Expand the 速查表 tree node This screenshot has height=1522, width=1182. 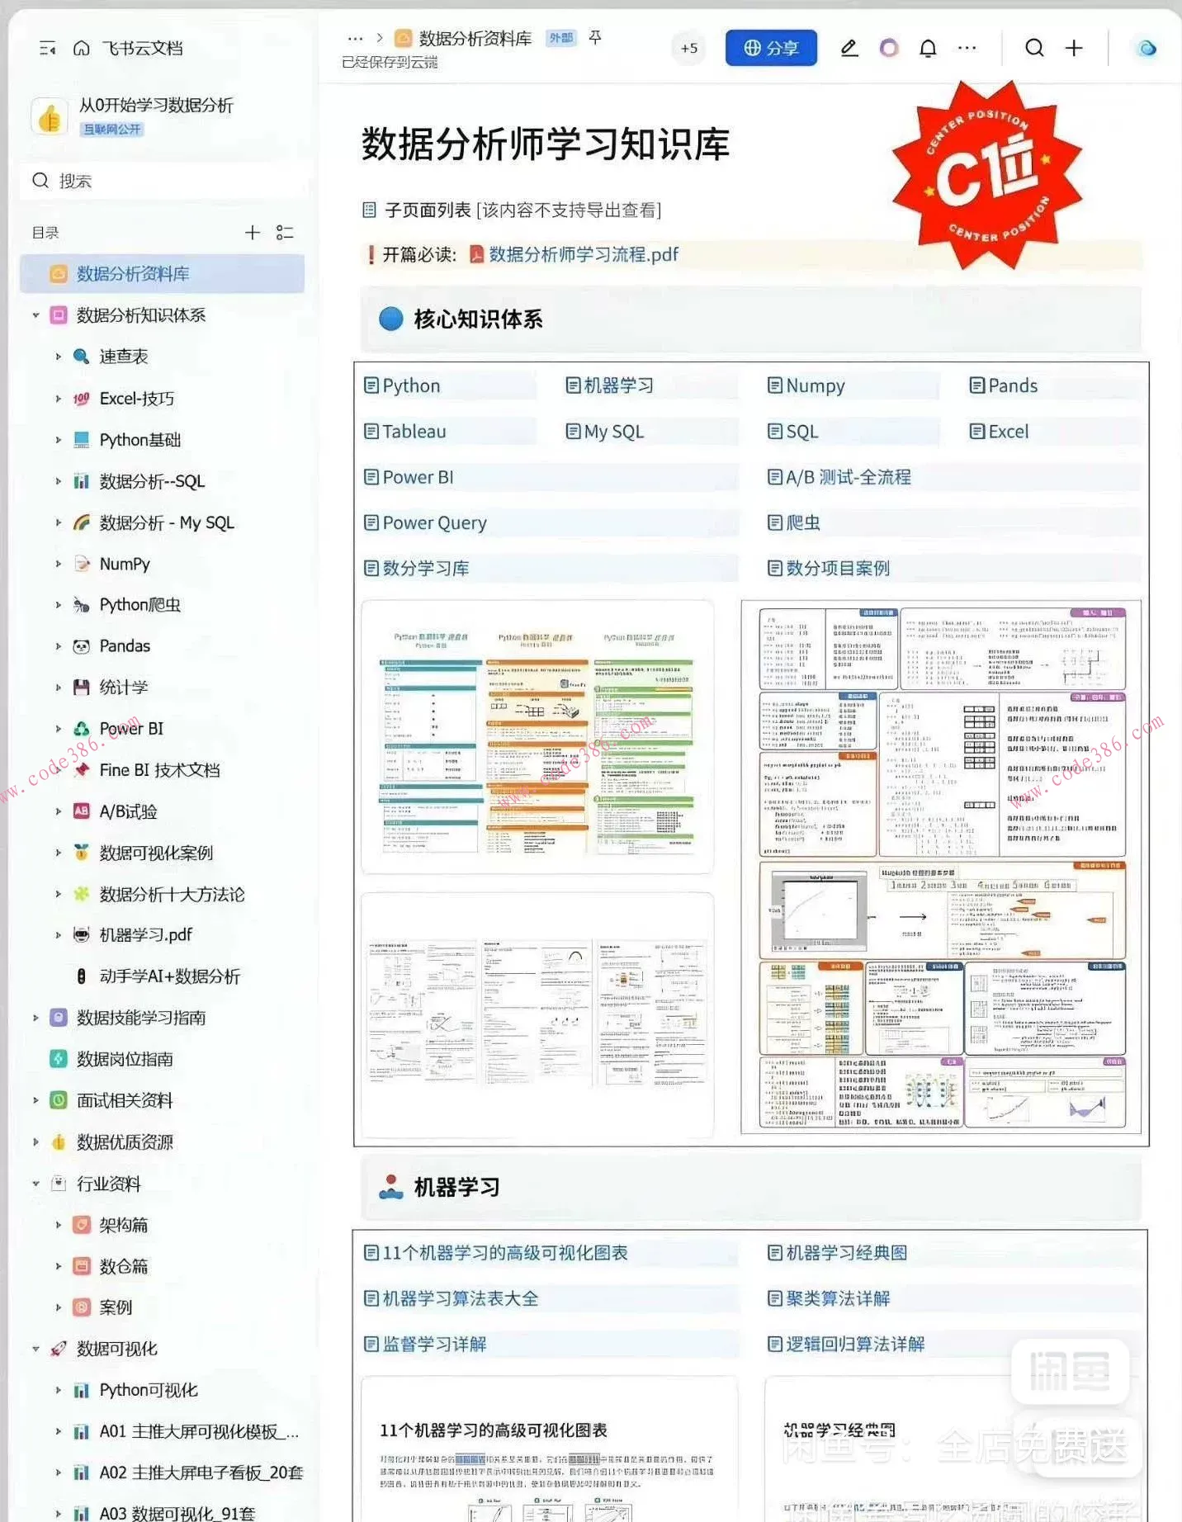tap(58, 357)
